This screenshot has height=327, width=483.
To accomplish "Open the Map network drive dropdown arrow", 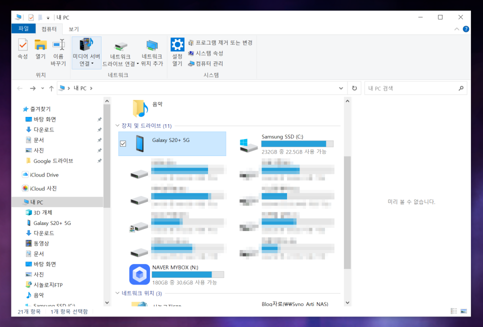I will pyautogui.click(x=137, y=63).
